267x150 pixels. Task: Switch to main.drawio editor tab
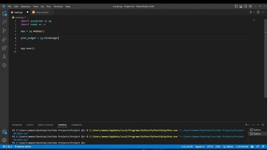click(42, 12)
